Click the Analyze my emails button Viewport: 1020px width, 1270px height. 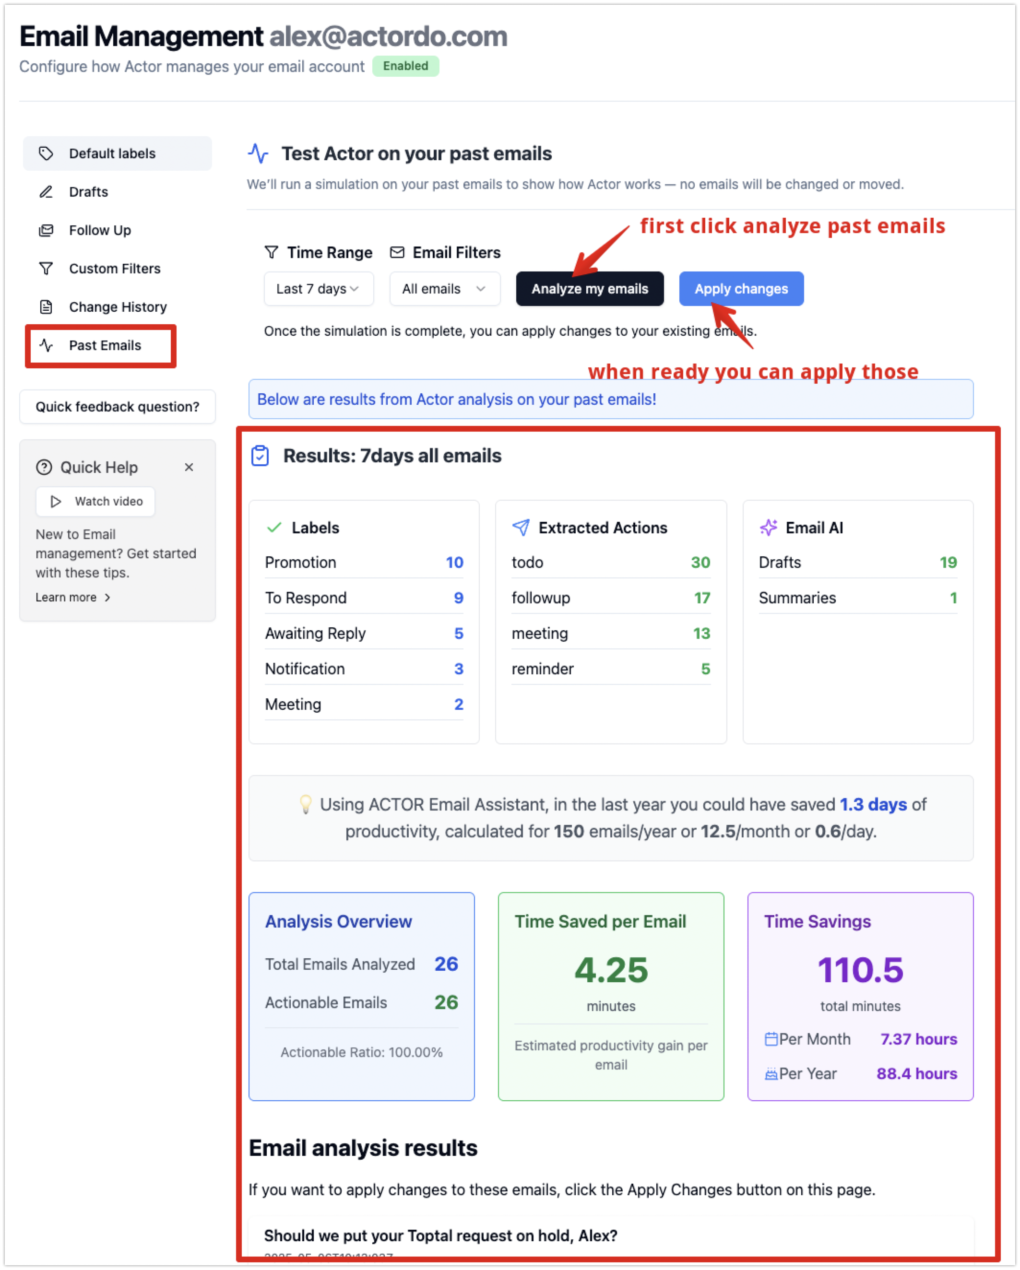(x=590, y=289)
